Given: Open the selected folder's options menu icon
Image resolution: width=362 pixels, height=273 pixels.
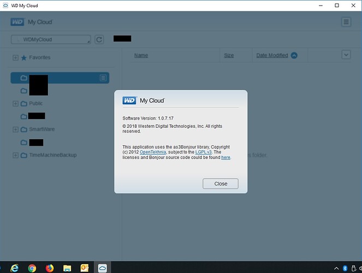Looking at the screenshot, I should pos(103,78).
